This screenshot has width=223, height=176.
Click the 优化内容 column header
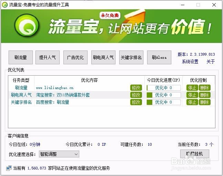click(90, 80)
